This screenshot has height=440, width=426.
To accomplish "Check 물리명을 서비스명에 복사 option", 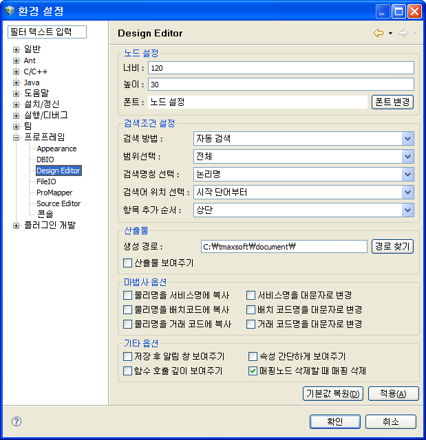I will tap(127, 295).
